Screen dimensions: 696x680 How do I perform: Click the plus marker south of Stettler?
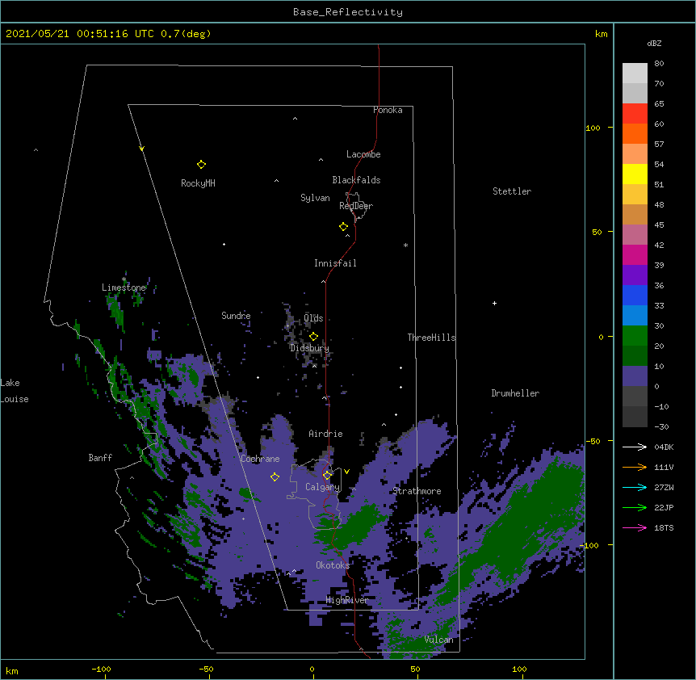point(494,303)
